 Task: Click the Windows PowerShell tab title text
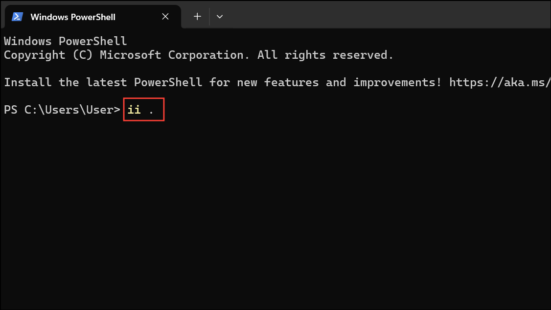(72, 16)
